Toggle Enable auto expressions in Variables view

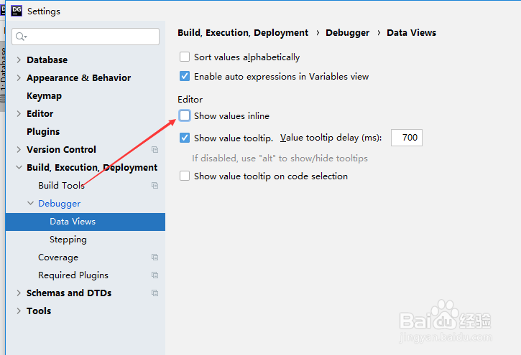185,76
